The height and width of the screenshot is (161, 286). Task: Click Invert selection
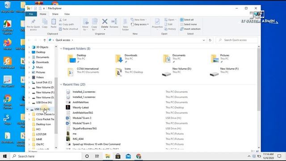(190, 29)
